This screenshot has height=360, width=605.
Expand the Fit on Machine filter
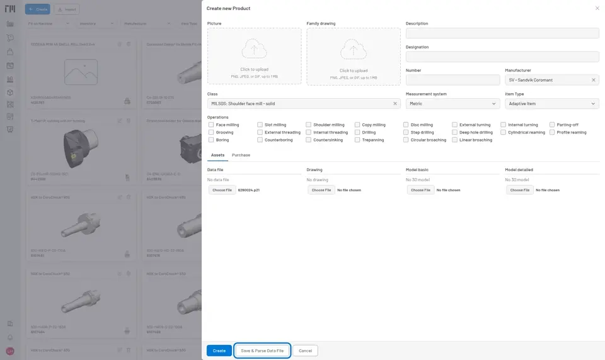point(49,23)
